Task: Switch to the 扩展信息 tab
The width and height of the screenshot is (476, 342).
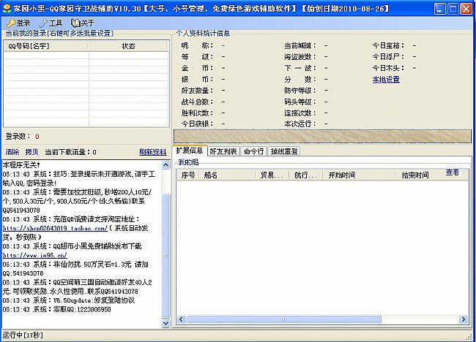Action: coord(190,151)
